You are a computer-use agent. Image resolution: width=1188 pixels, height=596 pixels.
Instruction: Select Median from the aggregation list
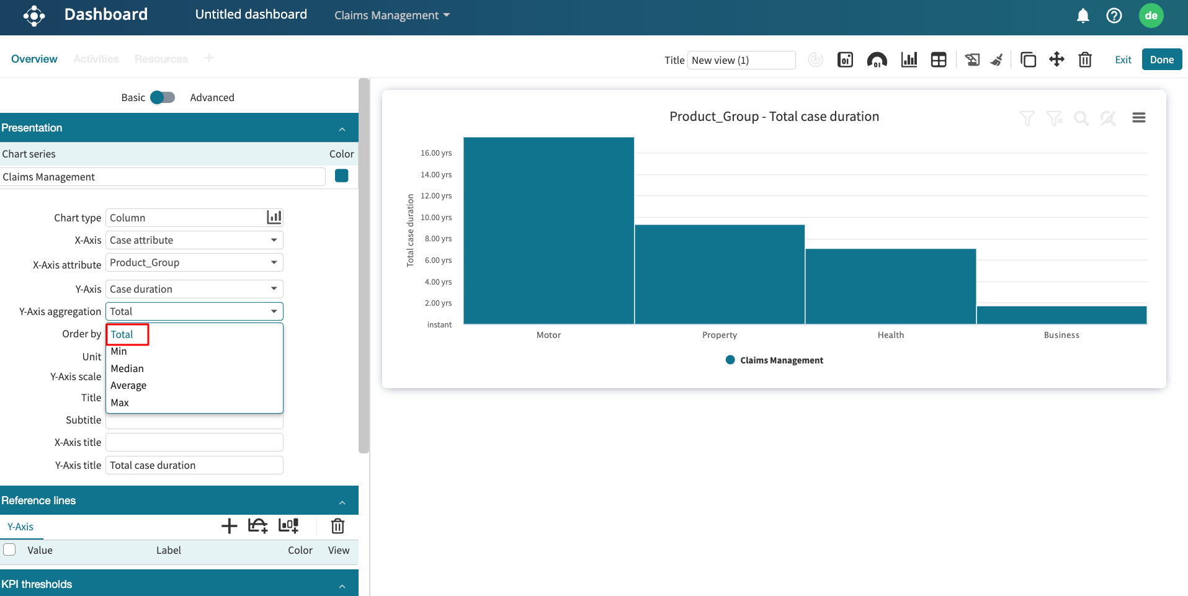tap(127, 368)
